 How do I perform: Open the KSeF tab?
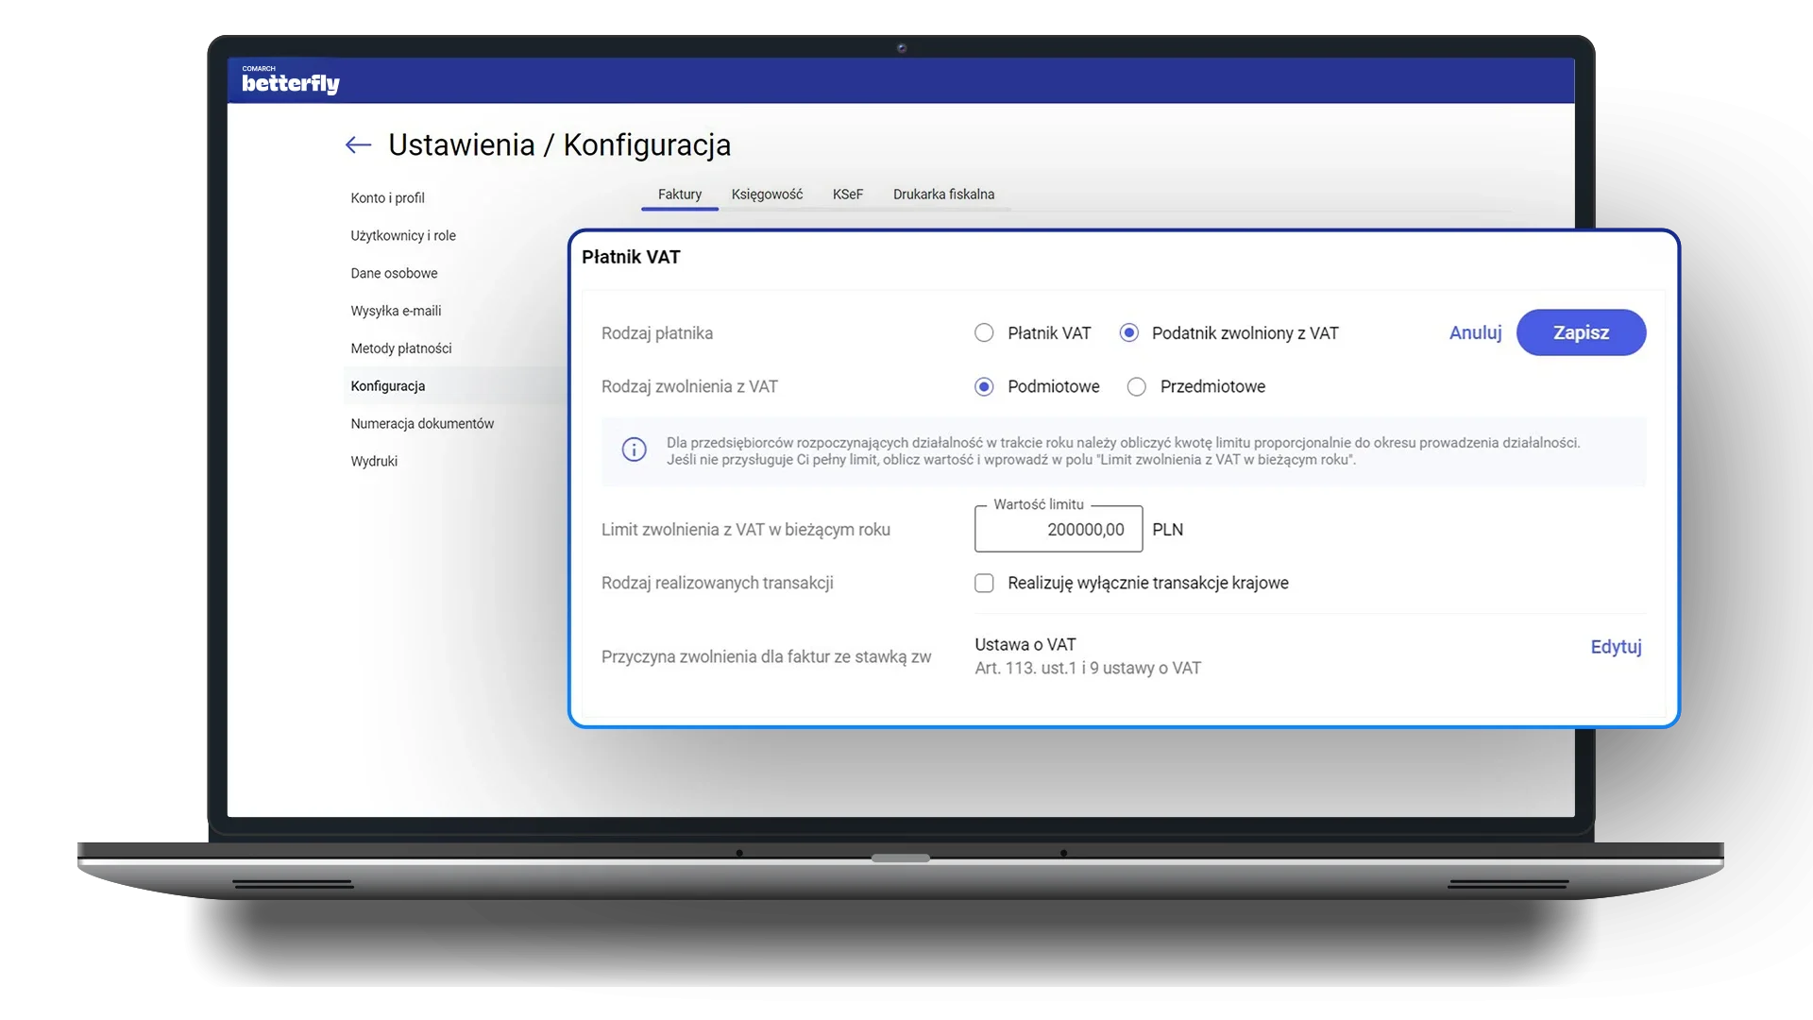coord(847,195)
